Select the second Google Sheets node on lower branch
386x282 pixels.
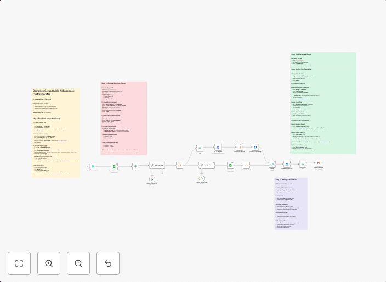point(231,165)
